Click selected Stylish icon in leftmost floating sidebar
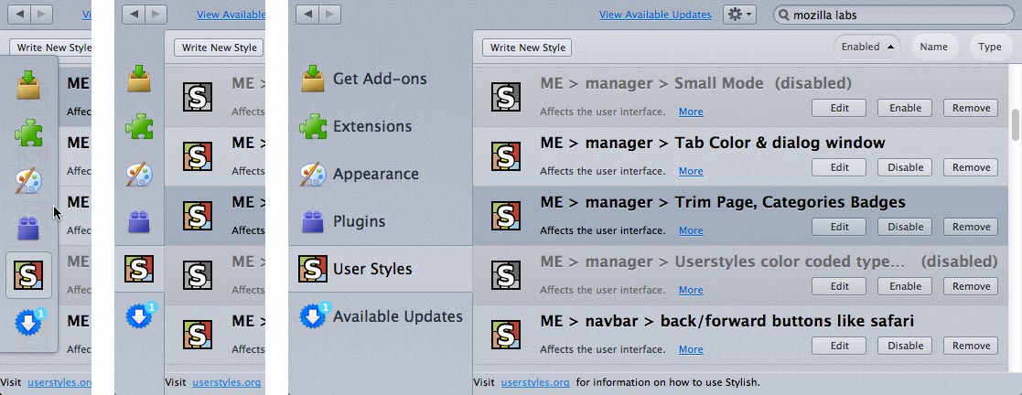The width and height of the screenshot is (1022, 395). point(28,276)
